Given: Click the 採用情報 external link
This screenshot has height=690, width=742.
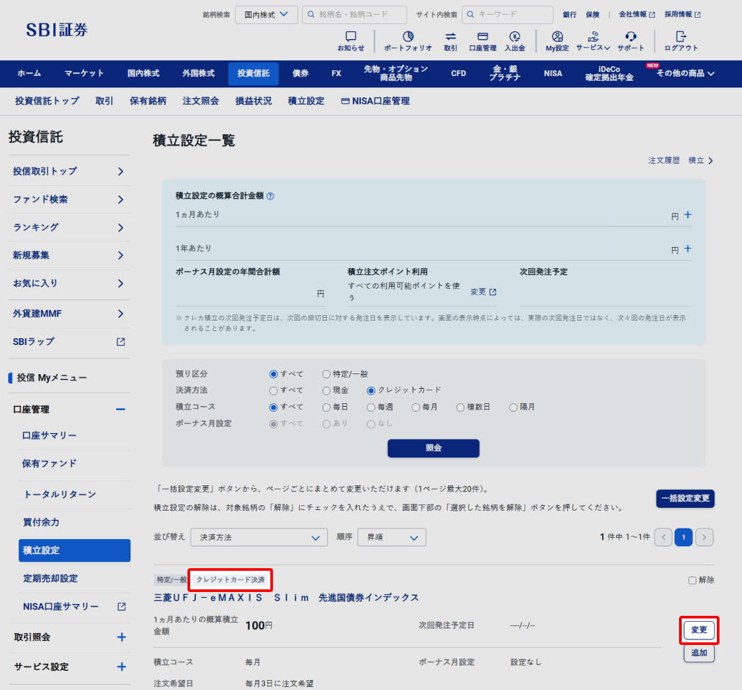Looking at the screenshot, I should click(x=682, y=15).
